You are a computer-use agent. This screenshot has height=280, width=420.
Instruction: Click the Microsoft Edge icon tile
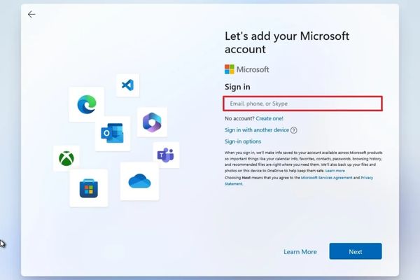[87, 104]
